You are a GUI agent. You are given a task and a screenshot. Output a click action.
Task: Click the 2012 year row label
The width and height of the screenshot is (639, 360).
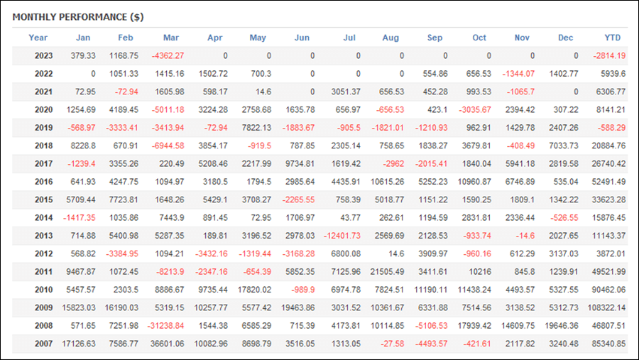[x=43, y=253]
